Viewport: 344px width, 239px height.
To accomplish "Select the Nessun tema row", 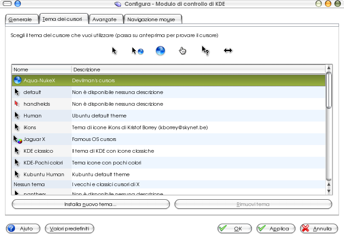I will pyautogui.click(x=169, y=184).
